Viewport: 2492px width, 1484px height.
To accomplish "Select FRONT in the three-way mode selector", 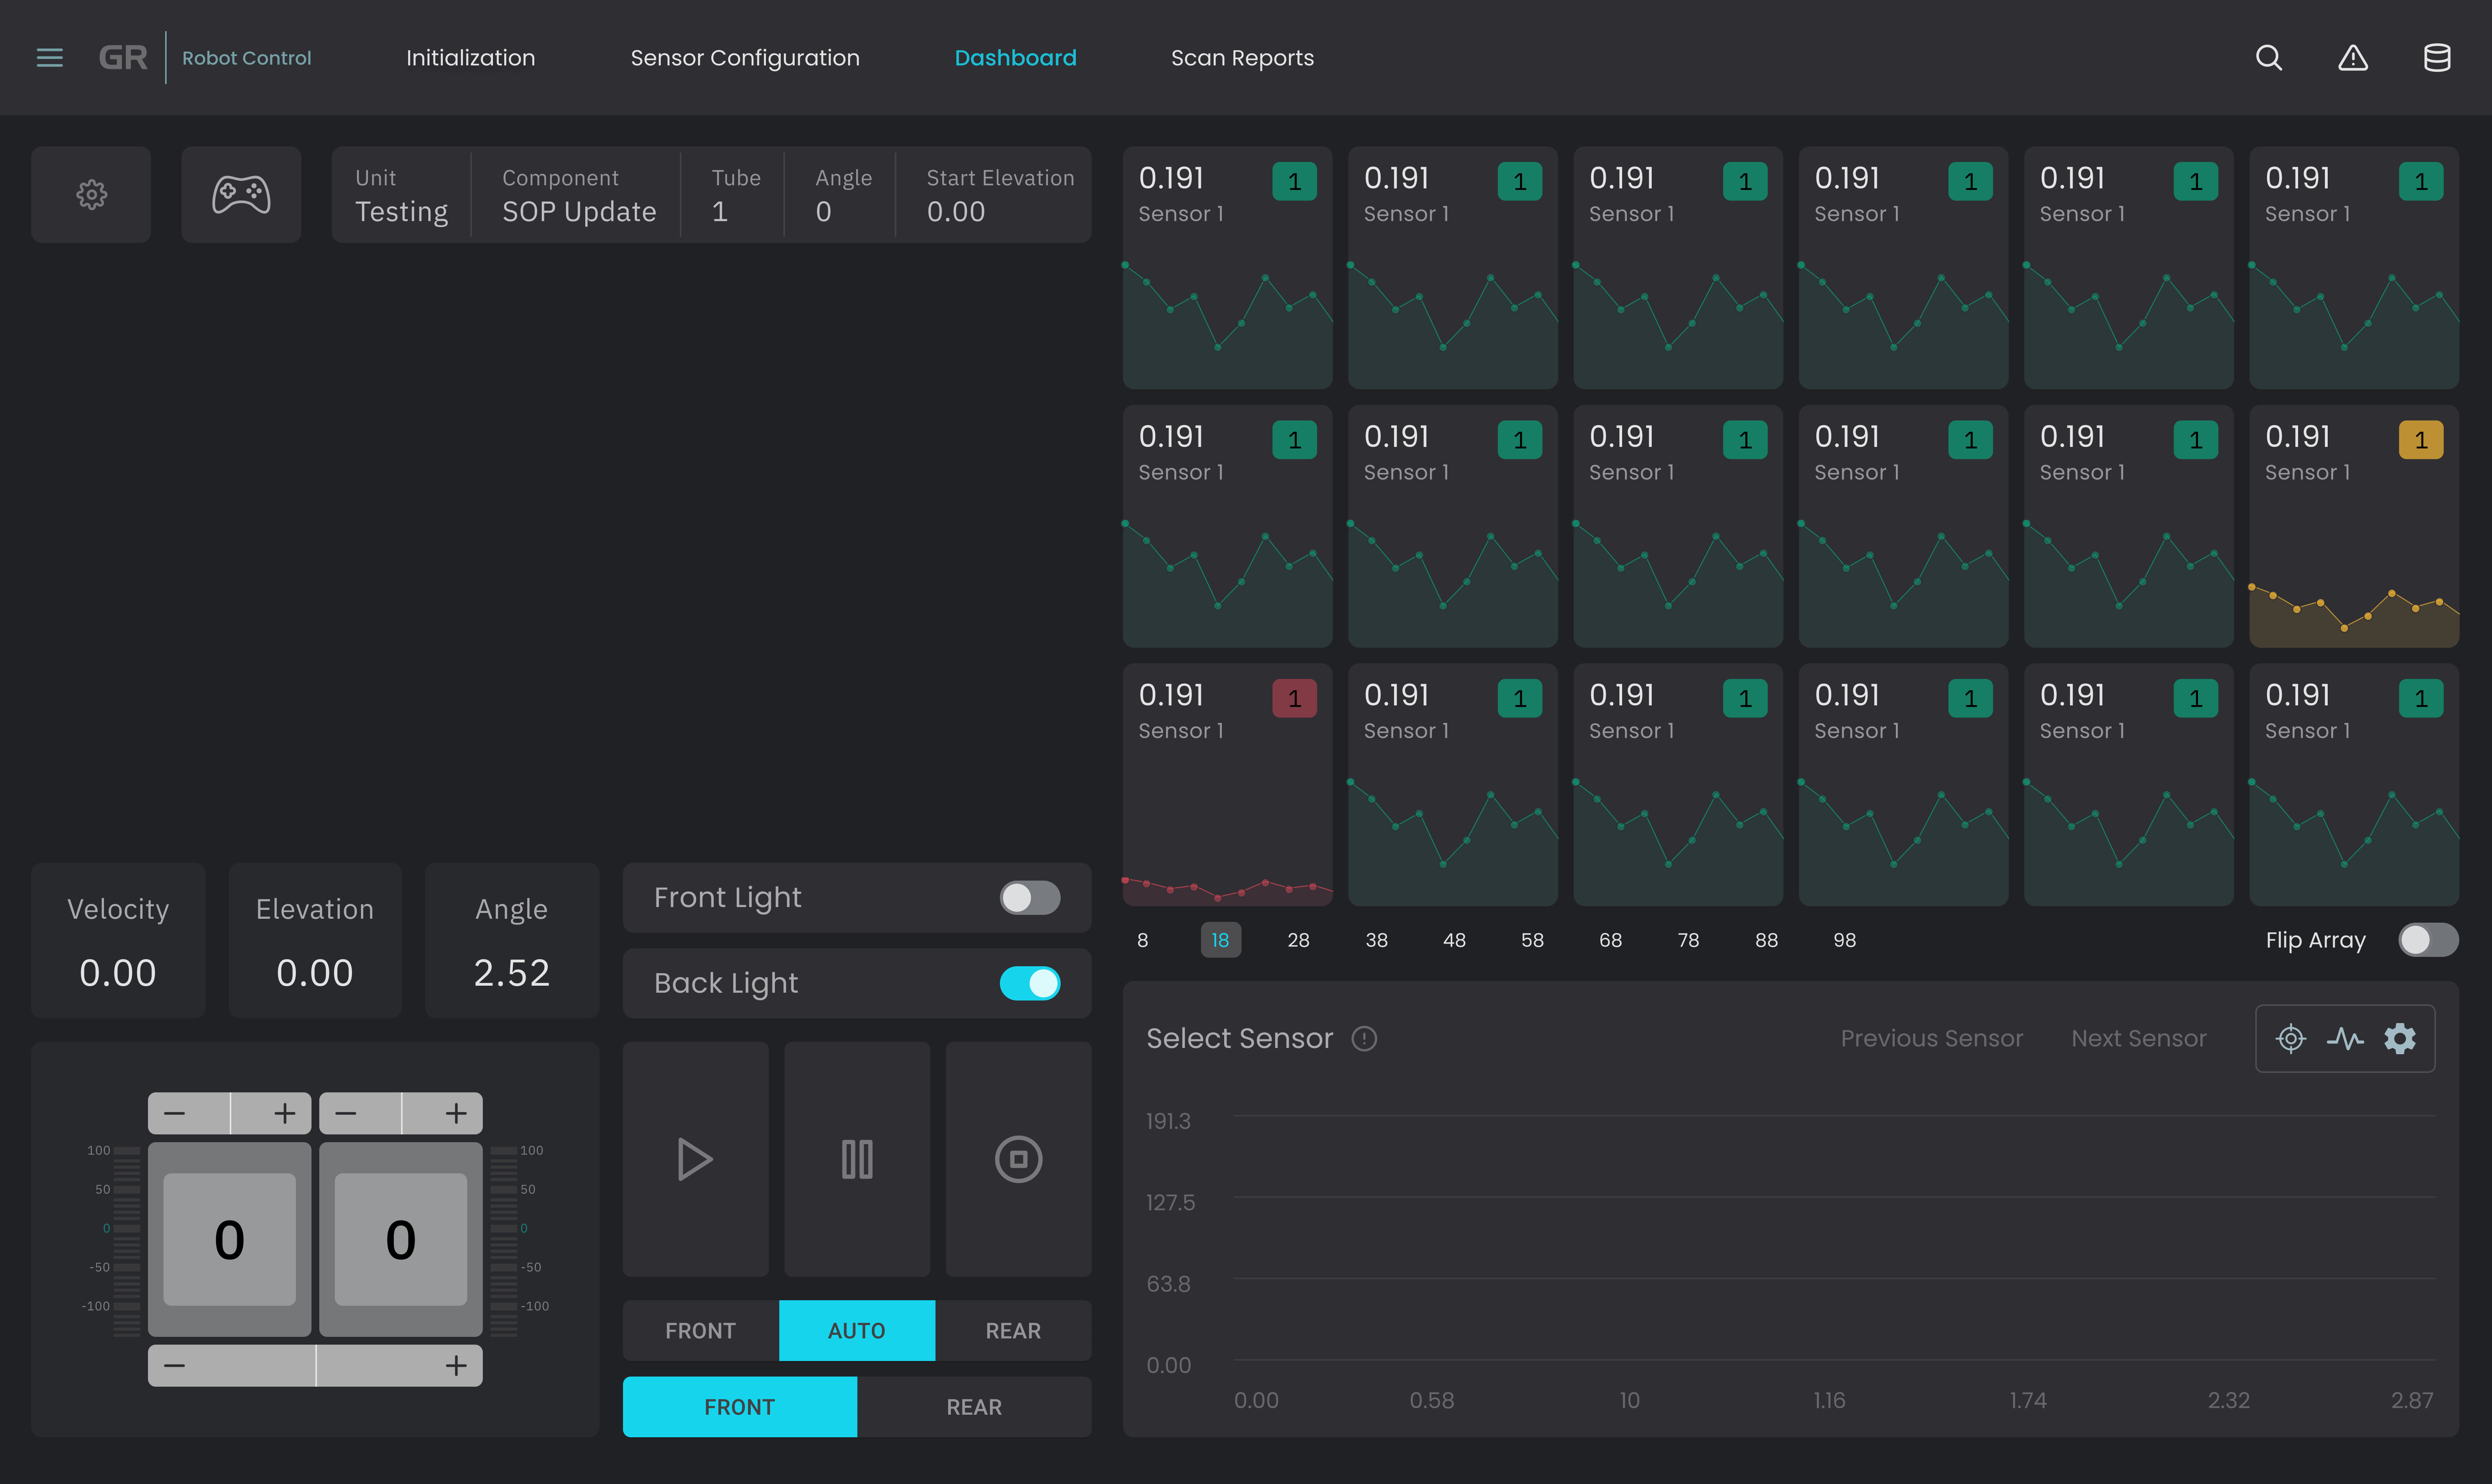I will coord(700,1331).
